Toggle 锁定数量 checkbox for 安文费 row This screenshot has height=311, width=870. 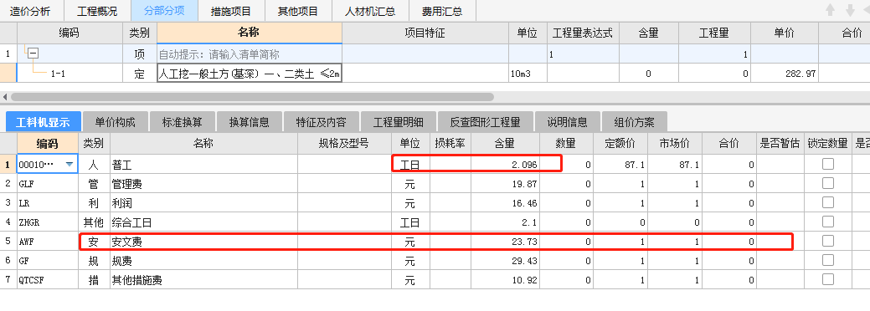pyautogui.click(x=828, y=241)
